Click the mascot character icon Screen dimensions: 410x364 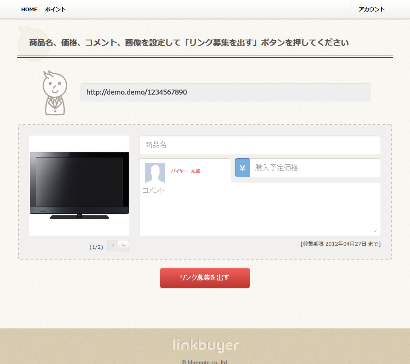pos(55,93)
